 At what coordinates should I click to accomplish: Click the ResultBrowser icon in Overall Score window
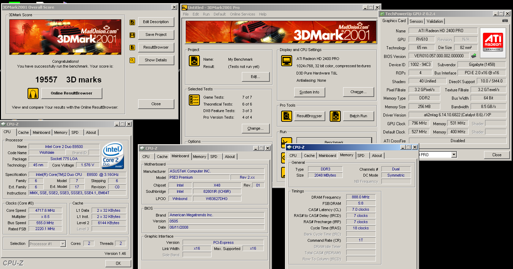132,48
